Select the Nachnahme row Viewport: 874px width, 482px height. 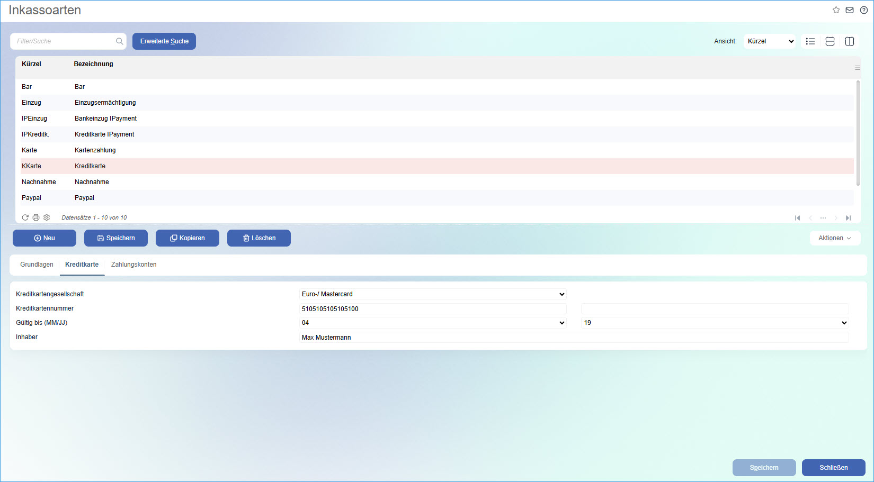coord(437,182)
